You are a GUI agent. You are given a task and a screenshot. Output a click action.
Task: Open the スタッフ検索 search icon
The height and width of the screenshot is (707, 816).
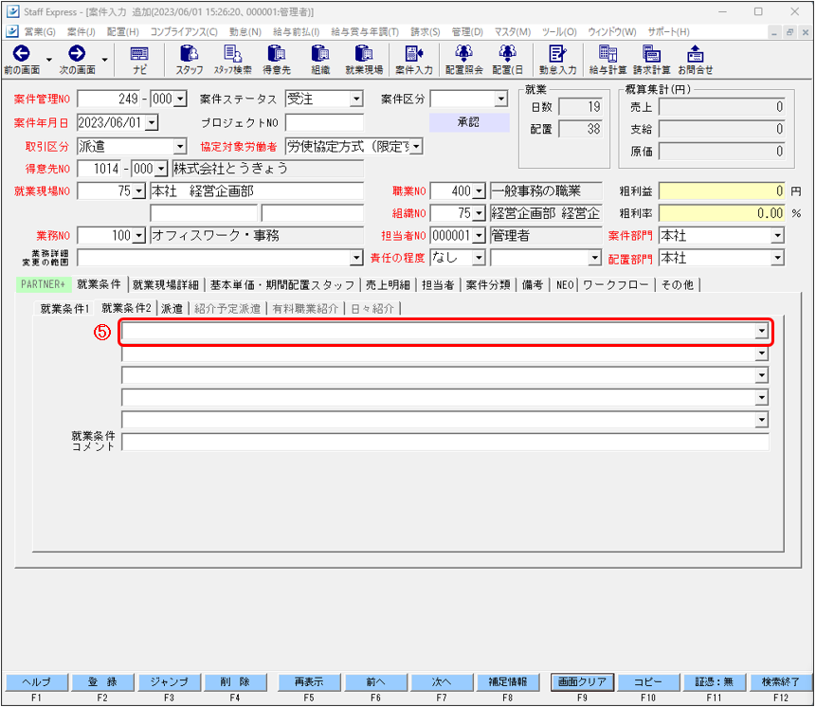click(x=232, y=54)
